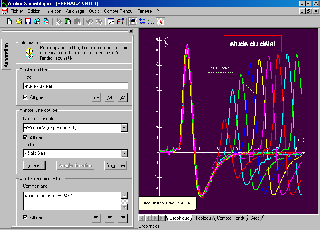Click inside the Commentaire text area
The width and height of the screenshot is (320, 230).
pos(72,201)
